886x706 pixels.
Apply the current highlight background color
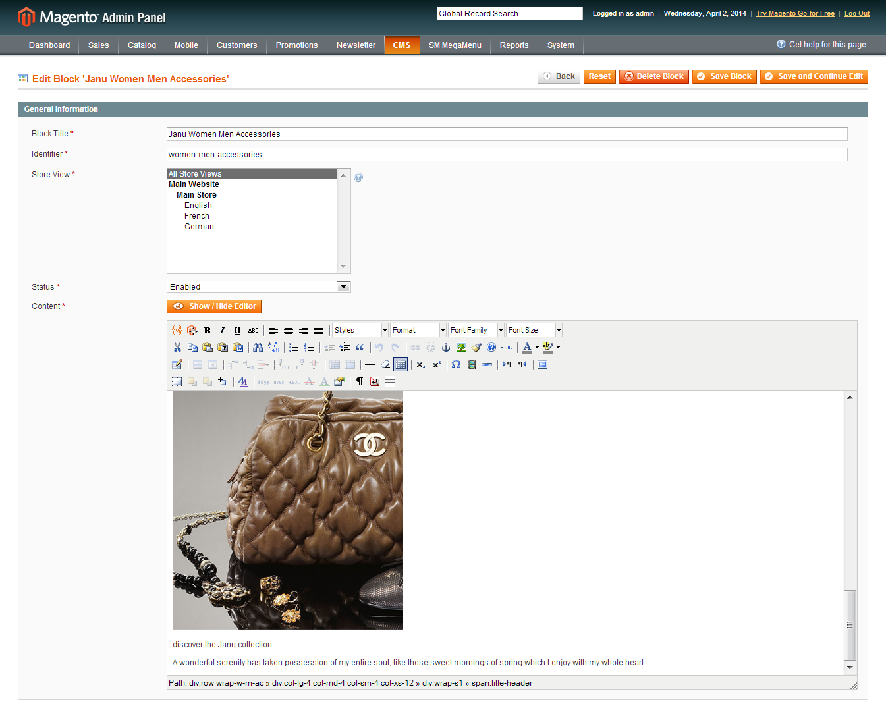[x=548, y=347]
